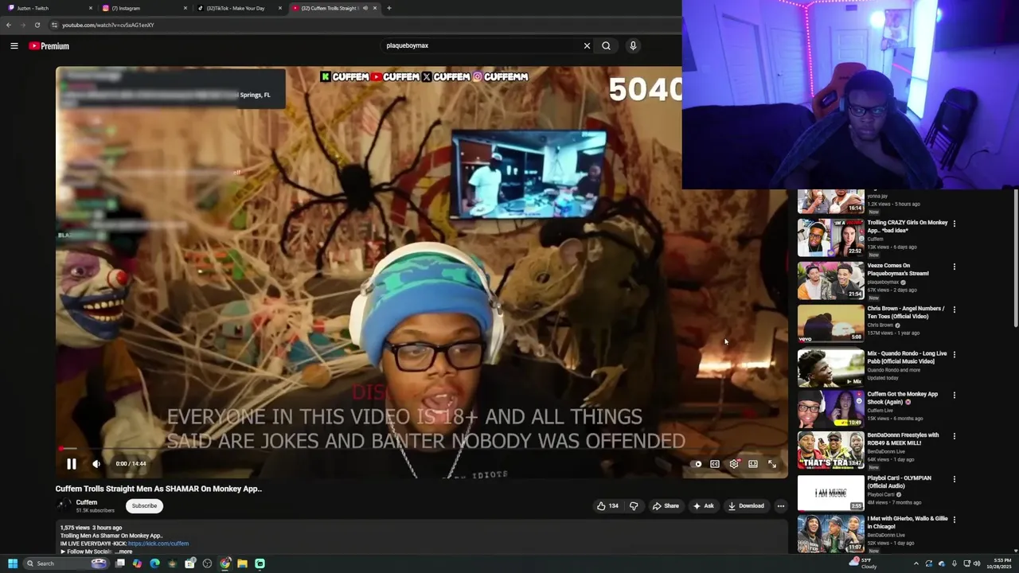The image size is (1019, 573).
Task: Open Mix Quando Rondo Long Live Pabb
Action: 907,357
